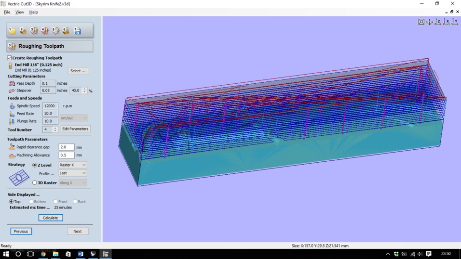The image size is (461, 259).
Task: Click the Tool Number value field
Action: 48,129
